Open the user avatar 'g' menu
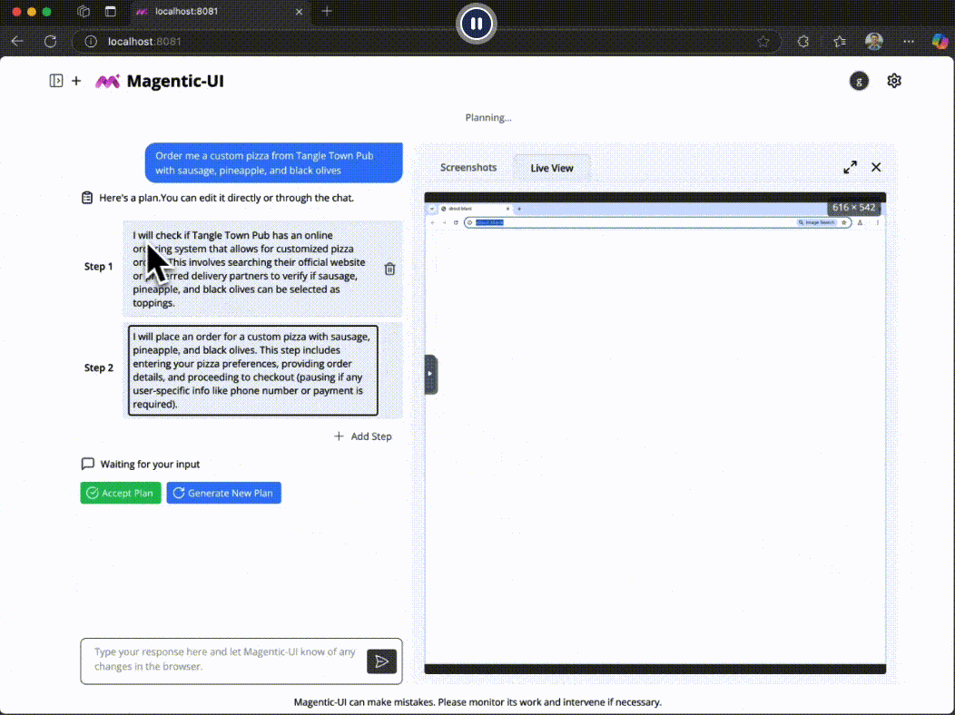 click(859, 81)
